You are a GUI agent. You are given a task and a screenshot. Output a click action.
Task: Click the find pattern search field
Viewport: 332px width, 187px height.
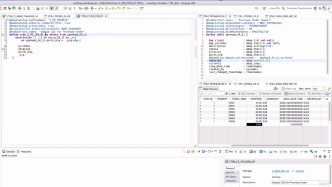212,94
